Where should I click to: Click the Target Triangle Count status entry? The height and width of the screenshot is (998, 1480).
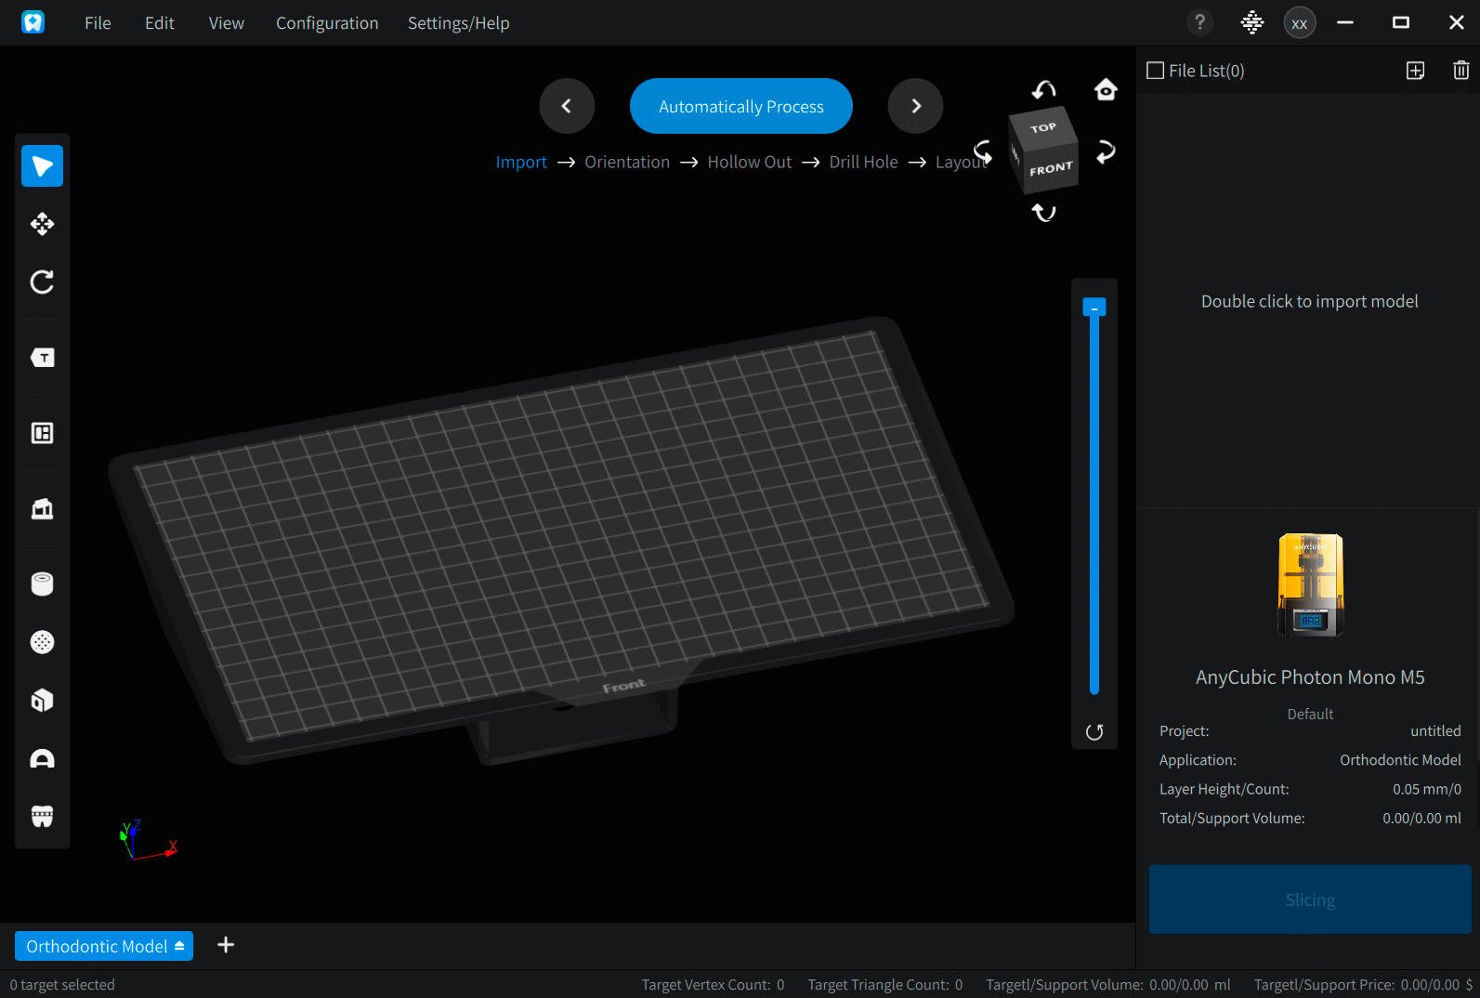click(x=885, y=985)
